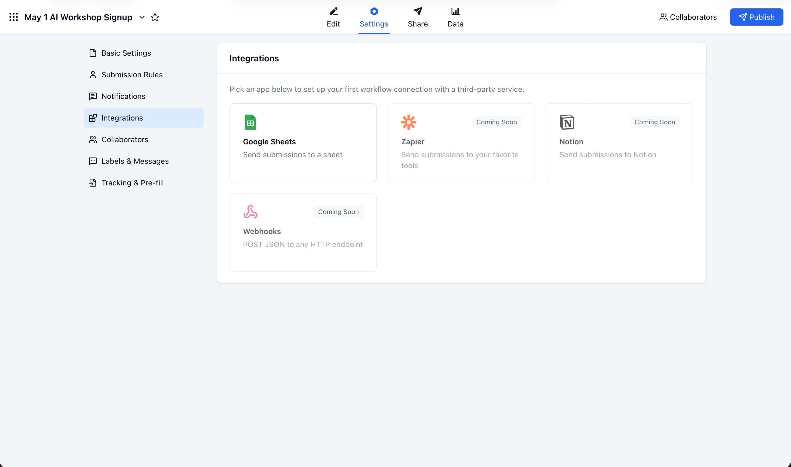The height and width of the screenshot is (467, 791).
Task: Select the Webhooks icon
Action: [x=251, y=212]
